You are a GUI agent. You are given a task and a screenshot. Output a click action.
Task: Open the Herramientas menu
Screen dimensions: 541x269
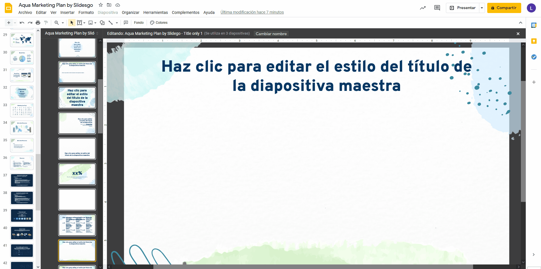pos(156,12)
